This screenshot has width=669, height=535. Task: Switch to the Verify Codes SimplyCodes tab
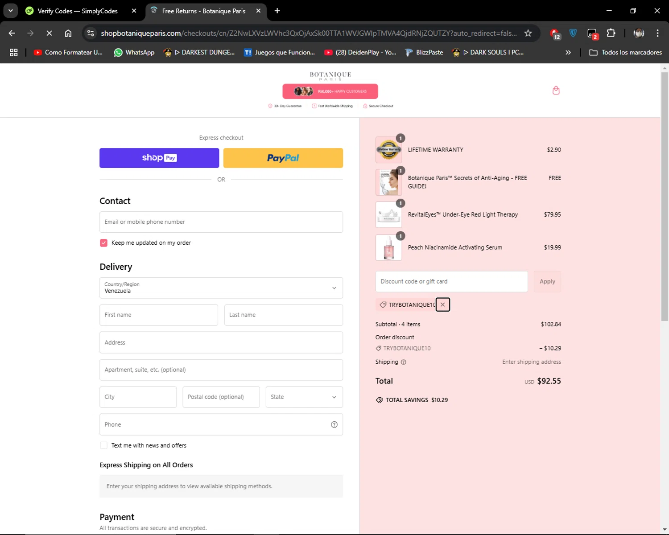tap(78, 11)
